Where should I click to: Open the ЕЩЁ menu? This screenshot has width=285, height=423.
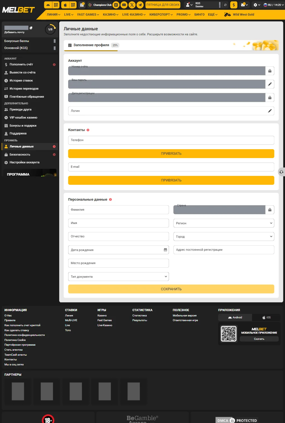click(x=213, y=14)
